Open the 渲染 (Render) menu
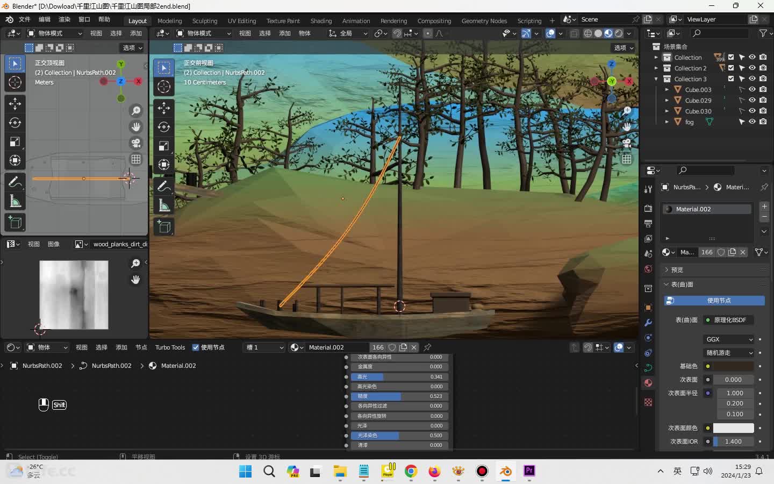The width and height of the screenshot is (774, 484). point(64,19)
